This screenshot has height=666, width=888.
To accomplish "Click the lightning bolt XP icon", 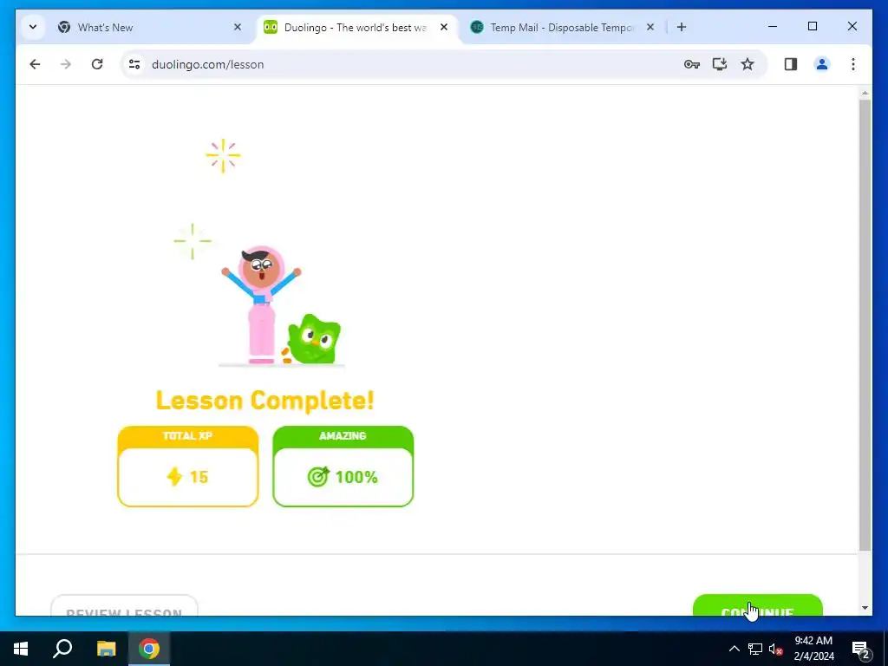I will pyautogui.click(x=174, y=477).
